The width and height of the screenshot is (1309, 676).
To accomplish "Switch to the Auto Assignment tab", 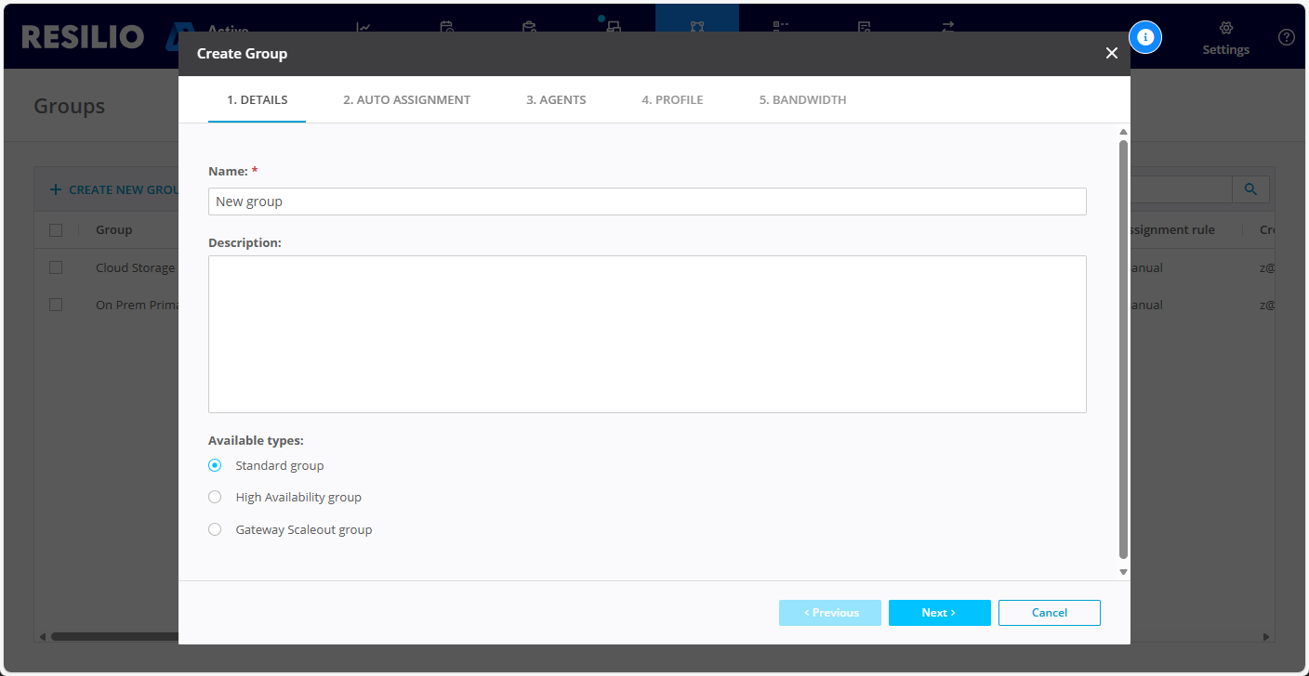I will (x=406, y=99).
